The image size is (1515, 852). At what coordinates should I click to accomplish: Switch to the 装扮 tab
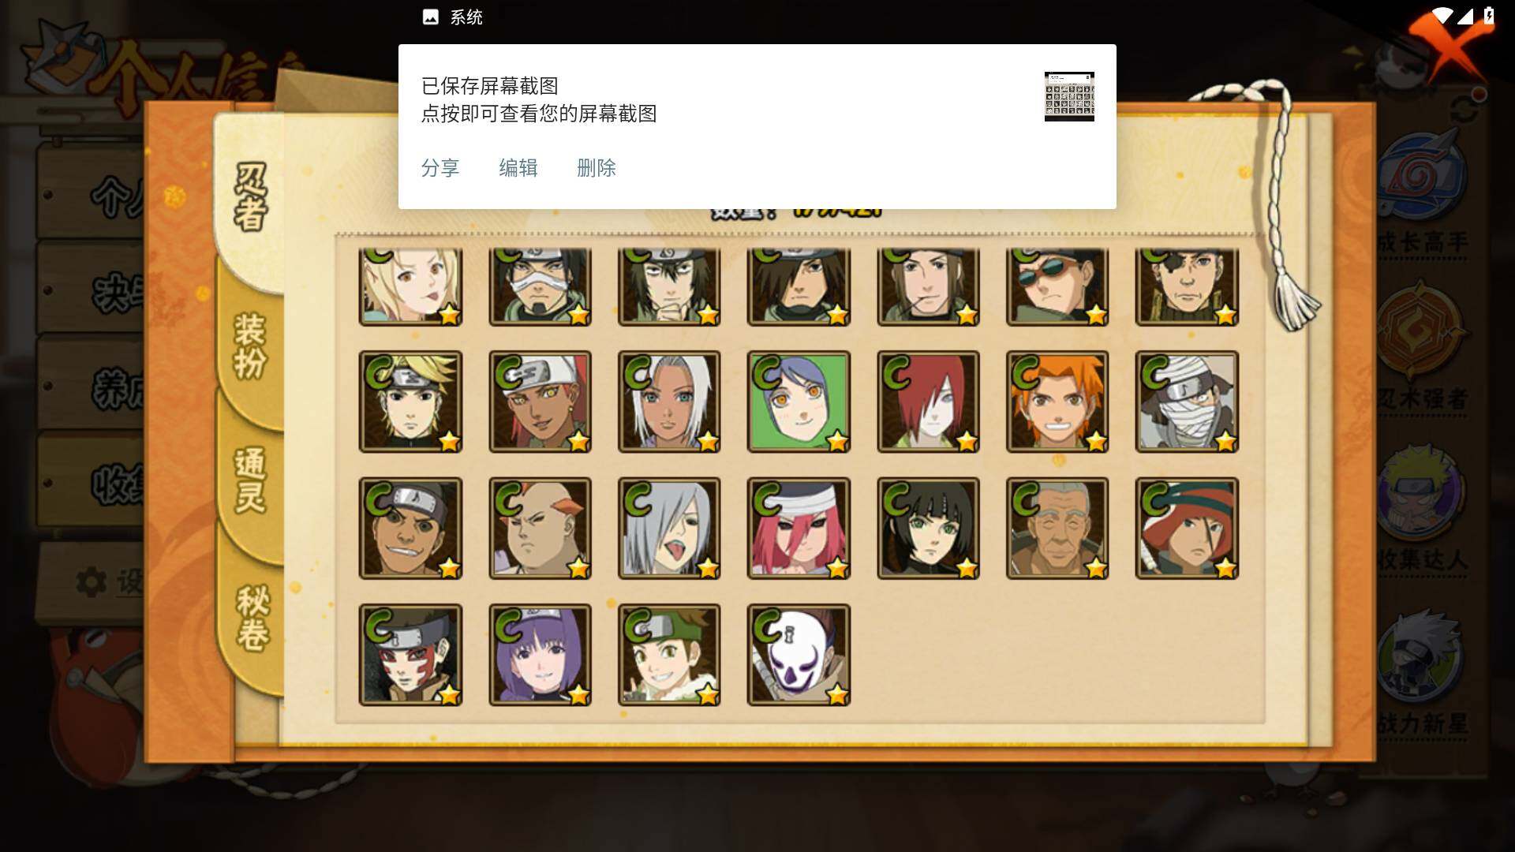[x=251, y=347]
